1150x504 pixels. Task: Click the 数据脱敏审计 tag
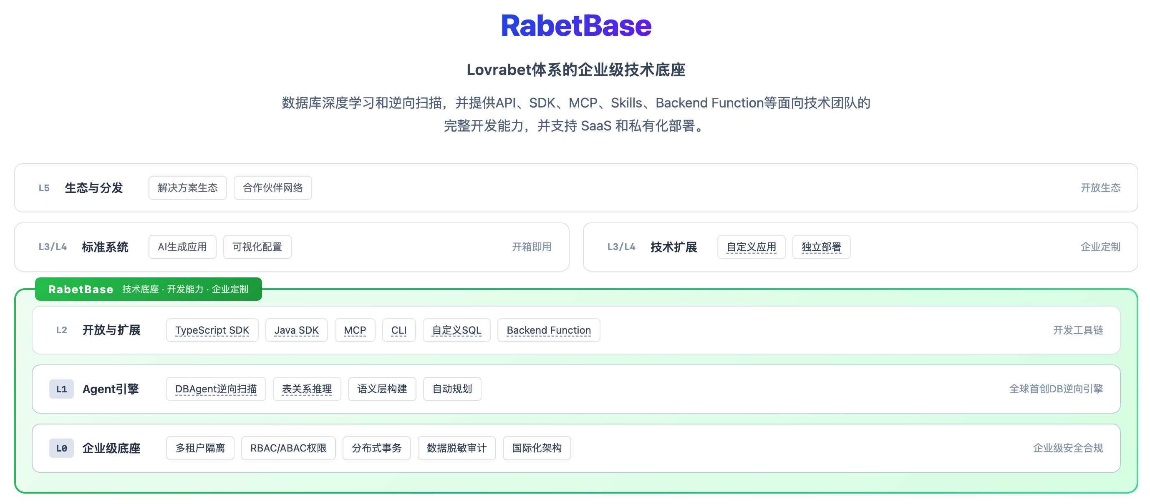[456, 448]
